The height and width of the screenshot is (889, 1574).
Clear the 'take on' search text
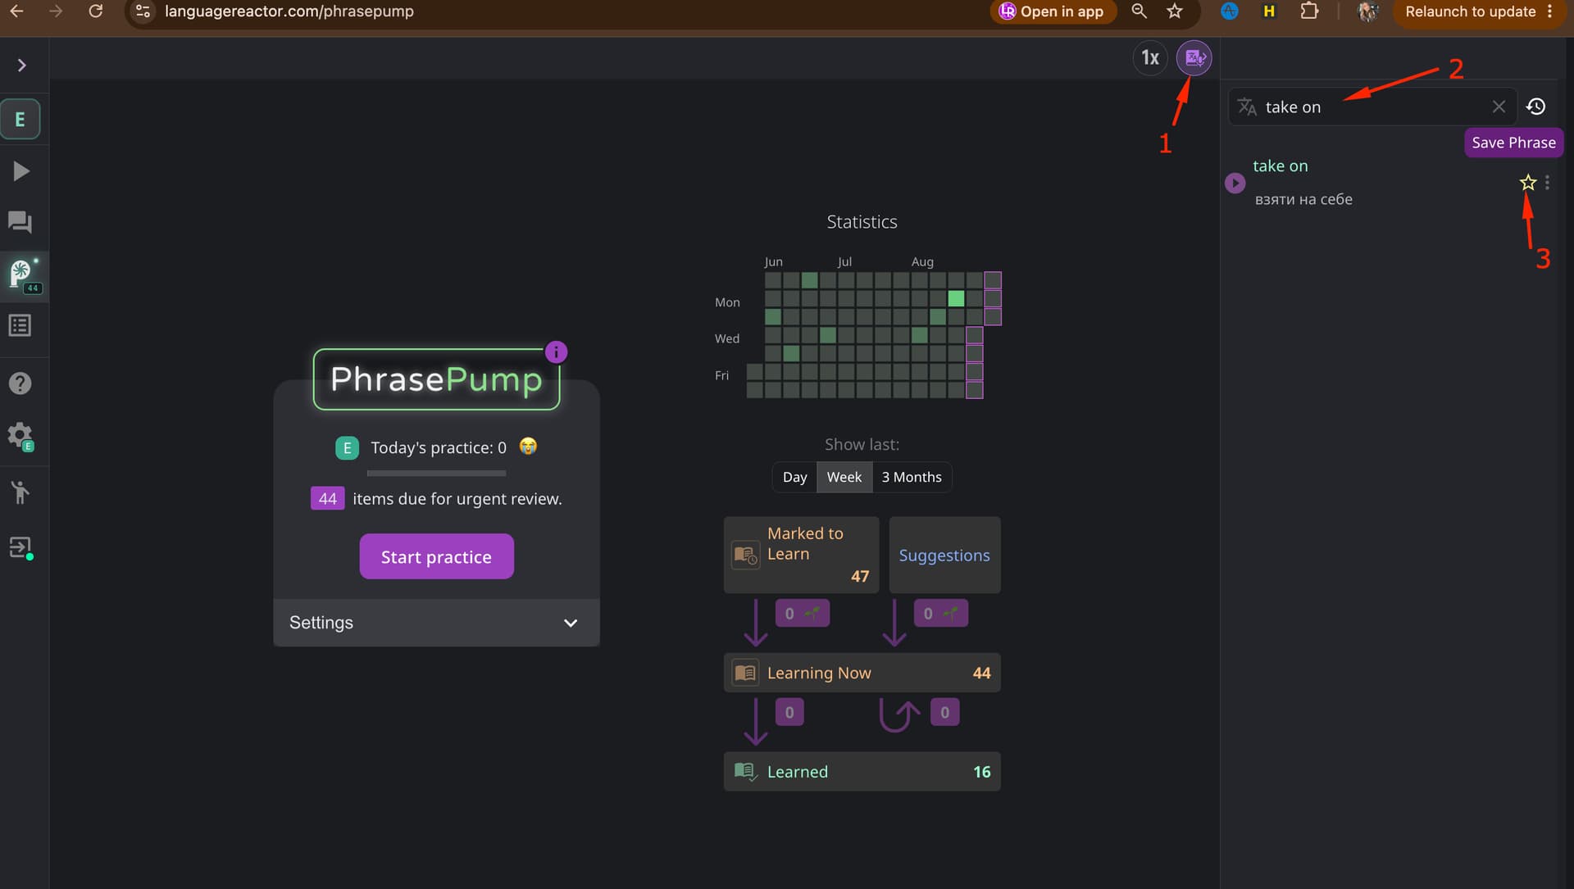click(x=1499, y=107)
